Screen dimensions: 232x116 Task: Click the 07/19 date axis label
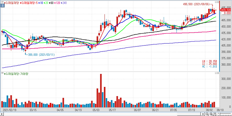(191, 110)
